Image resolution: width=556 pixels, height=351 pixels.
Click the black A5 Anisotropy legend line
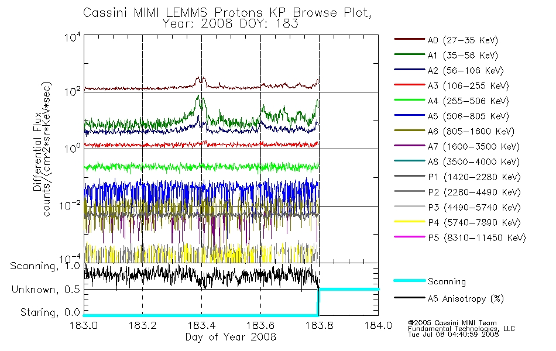409,297
